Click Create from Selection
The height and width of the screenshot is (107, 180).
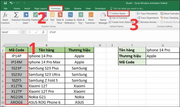(x=121, y=22)
